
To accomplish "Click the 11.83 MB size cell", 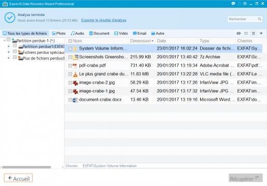I will click(139, 74).
